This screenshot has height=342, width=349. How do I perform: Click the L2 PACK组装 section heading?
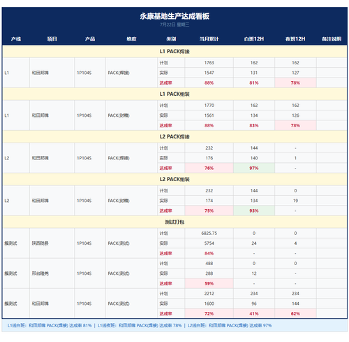pyautogui.click(x=174, y=180)
